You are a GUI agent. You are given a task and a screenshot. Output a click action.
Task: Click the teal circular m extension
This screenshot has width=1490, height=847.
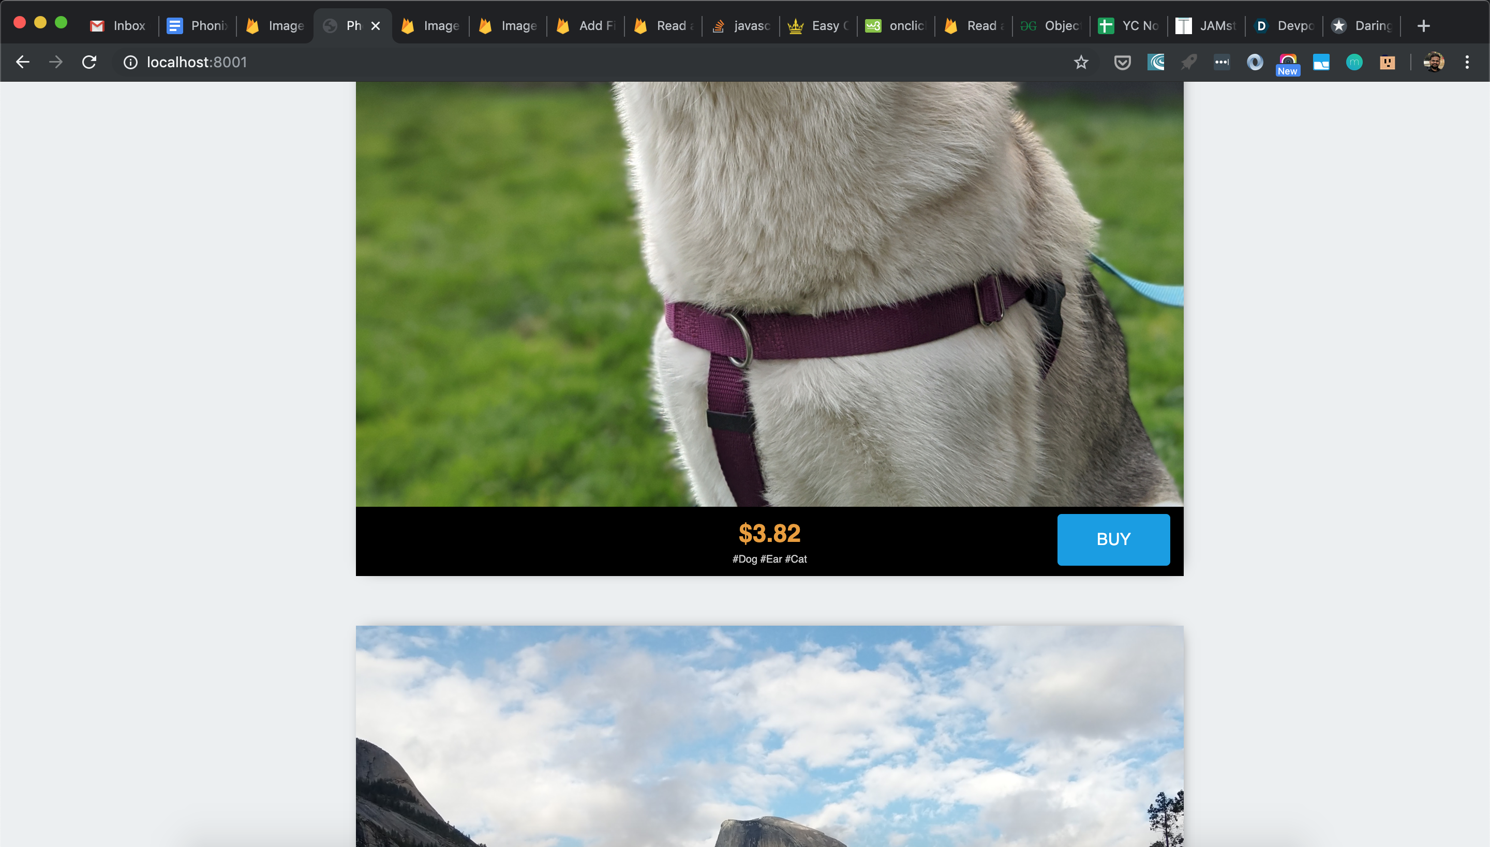[1354, 62]
